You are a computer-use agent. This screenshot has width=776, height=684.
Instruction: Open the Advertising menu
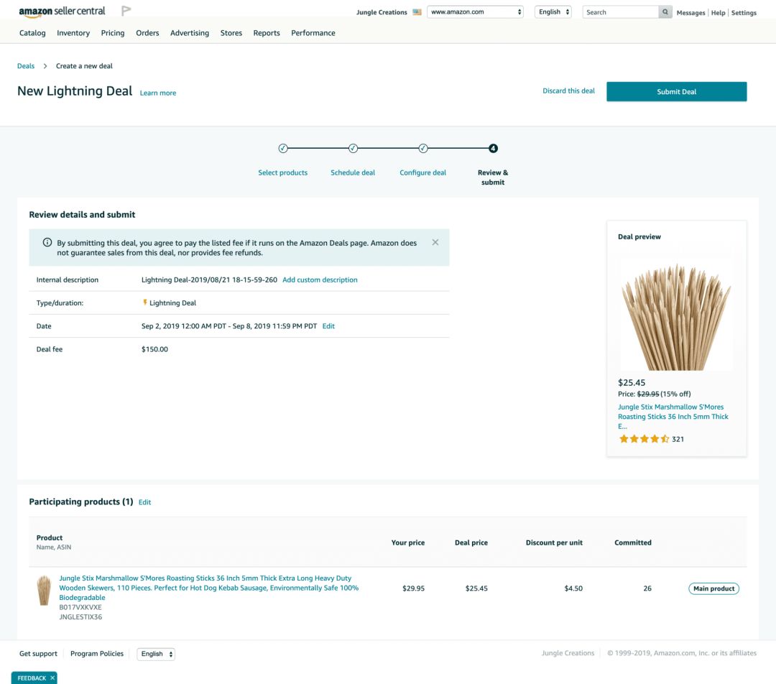pos(190,33)
